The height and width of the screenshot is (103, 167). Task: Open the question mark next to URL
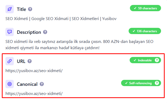coord(30,61)
